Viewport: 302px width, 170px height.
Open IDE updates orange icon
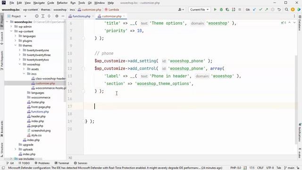(293, 9)
